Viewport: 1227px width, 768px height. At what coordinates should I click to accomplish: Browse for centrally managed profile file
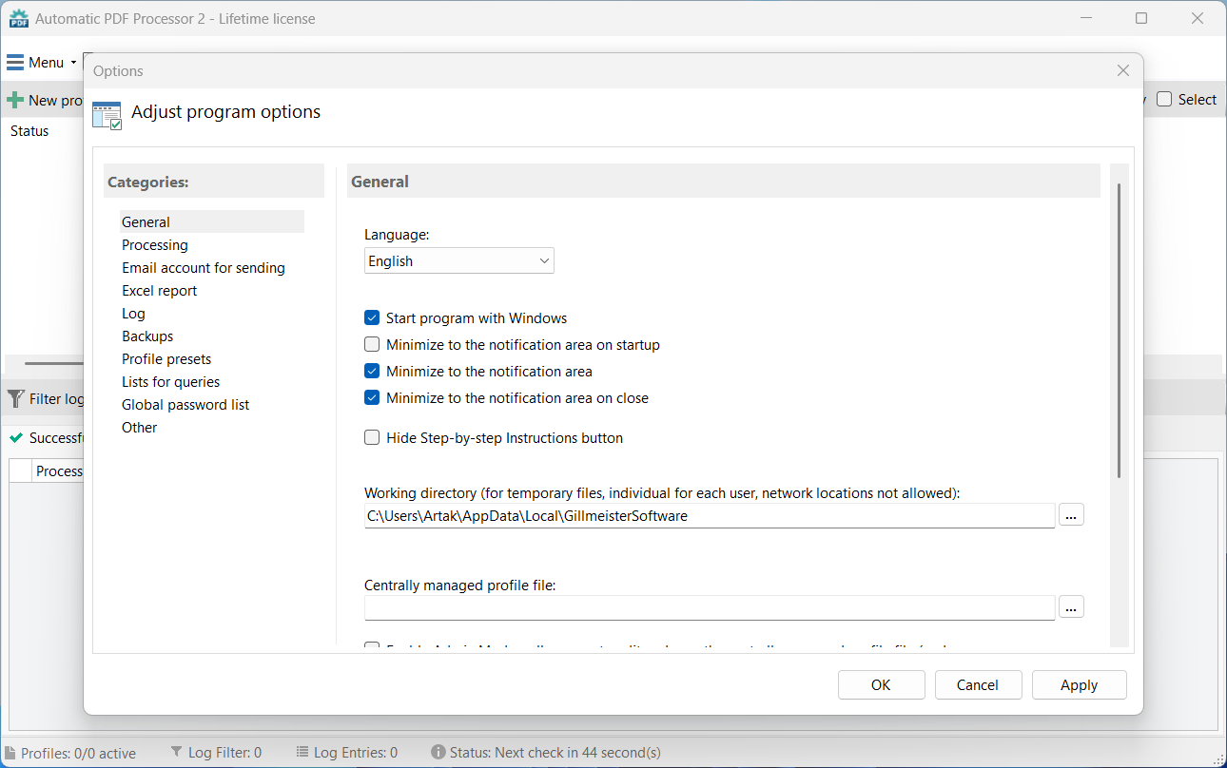click(x=1071, y=607)
